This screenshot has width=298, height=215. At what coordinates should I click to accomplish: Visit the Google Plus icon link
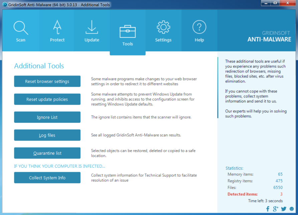coord(276,209)
